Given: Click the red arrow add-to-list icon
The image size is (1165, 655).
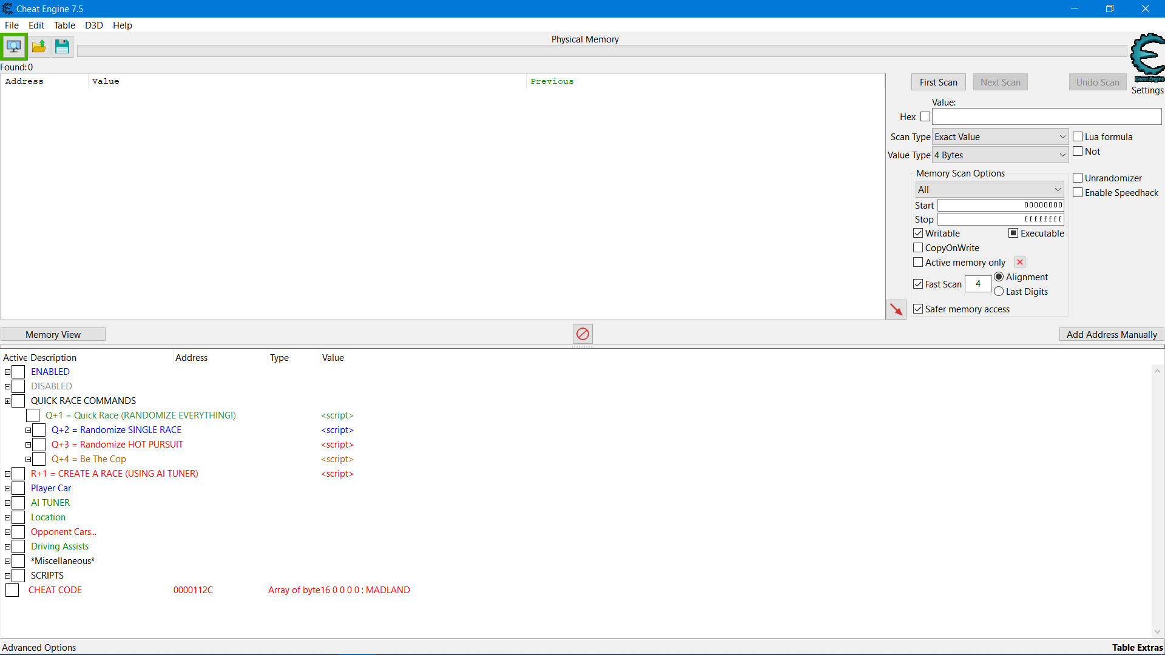Looking at the screenshot, I should (x=896, y=309).
